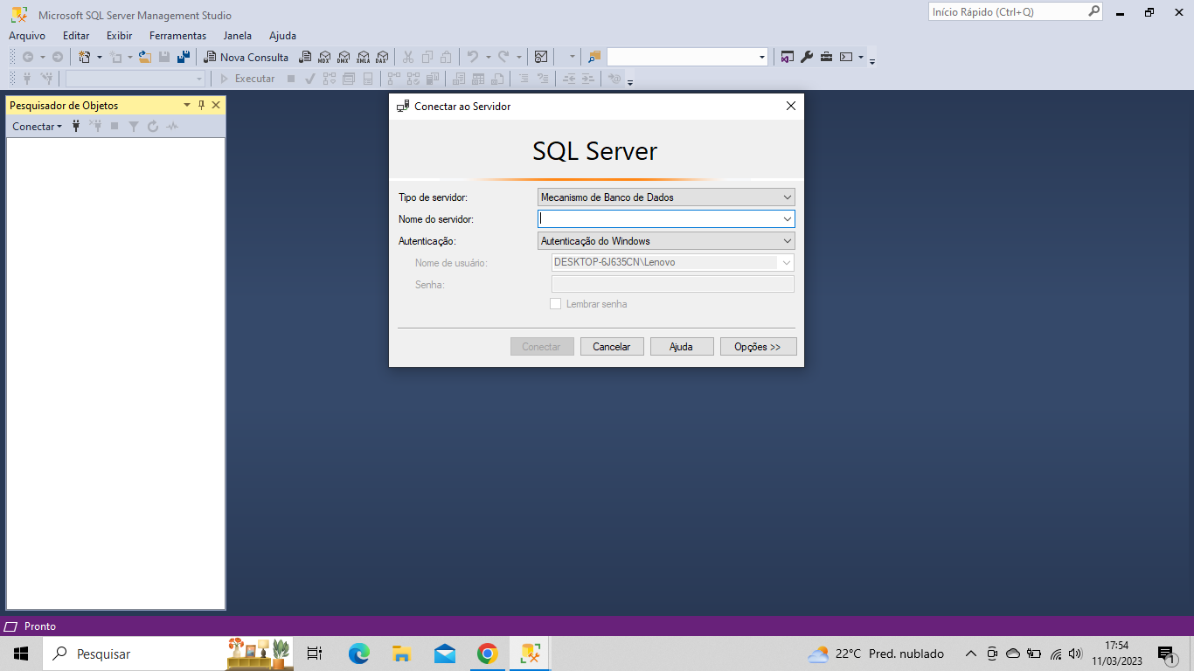Click the Activity pulse icon in Object Explorer

[172, 127]
